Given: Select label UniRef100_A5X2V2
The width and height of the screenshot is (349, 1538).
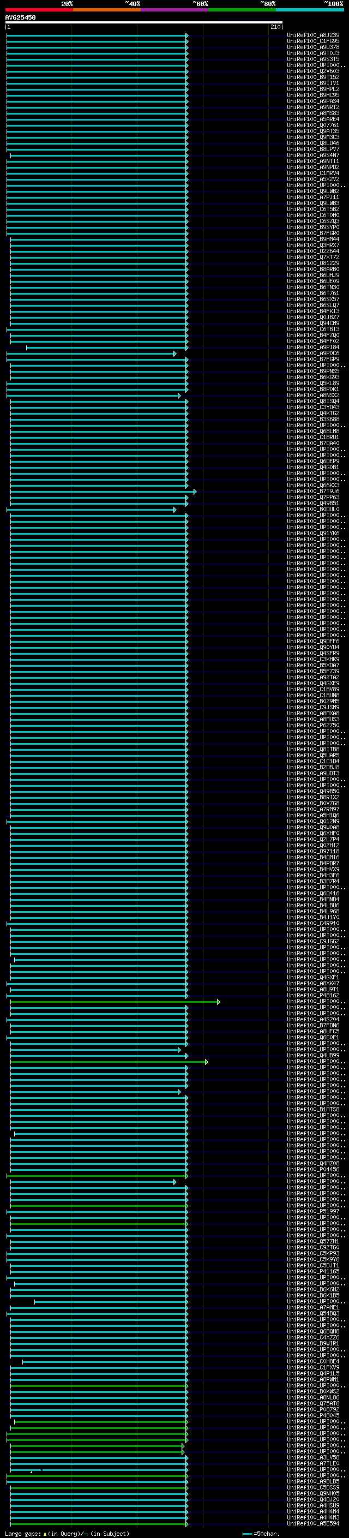Looking at the screenshot, I should (313, 179).
